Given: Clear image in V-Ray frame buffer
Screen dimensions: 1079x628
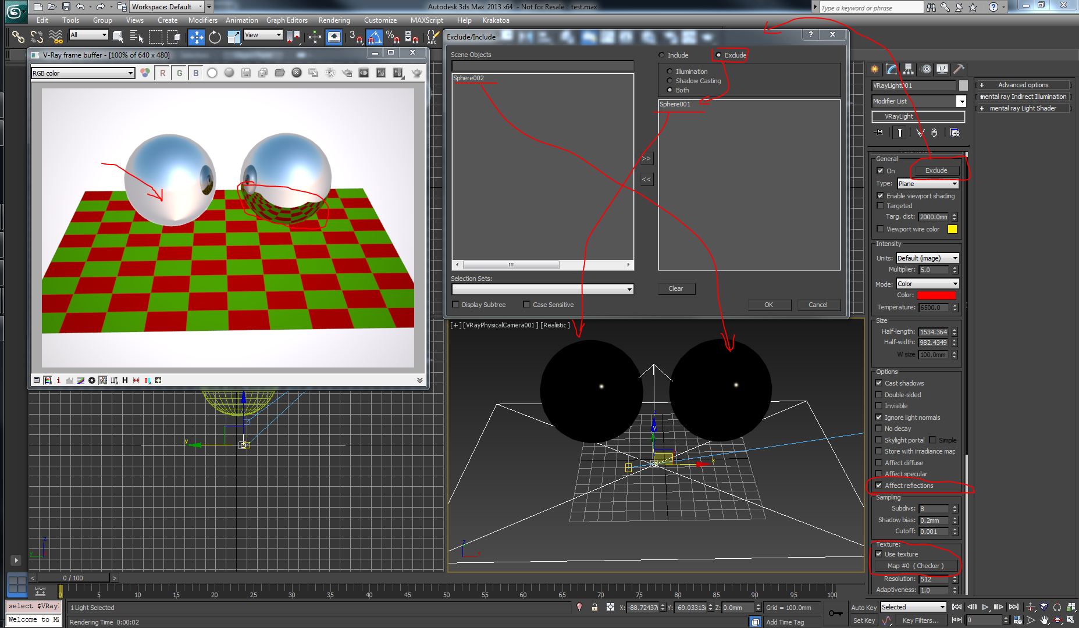Looking at the screenshot, I should point(297,73).
